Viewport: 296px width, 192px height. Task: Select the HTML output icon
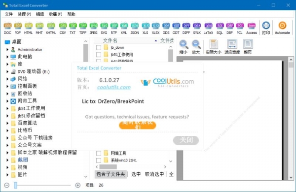[x=28, y=28]
